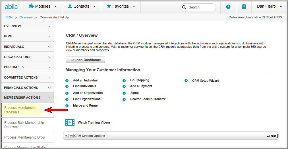
Task: Open the Find Organizations link
Action: 87,99
